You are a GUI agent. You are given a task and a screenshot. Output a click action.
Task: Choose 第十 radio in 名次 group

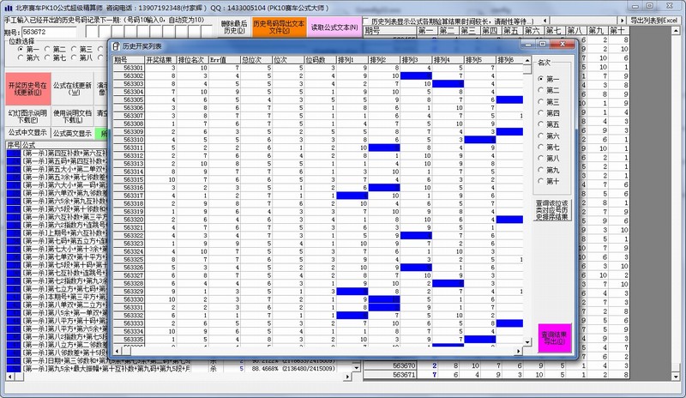(542, 180)
